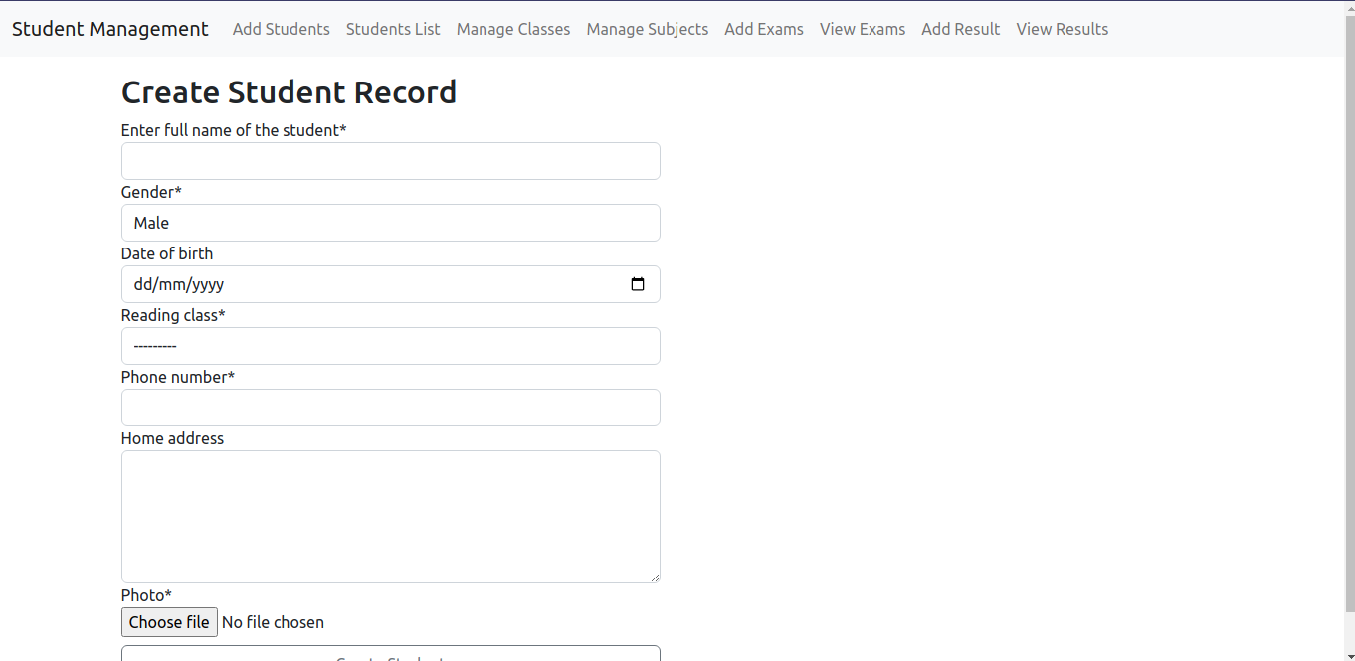Open the Students List page
Screen dimensions: 1355x661
(393, 29)
